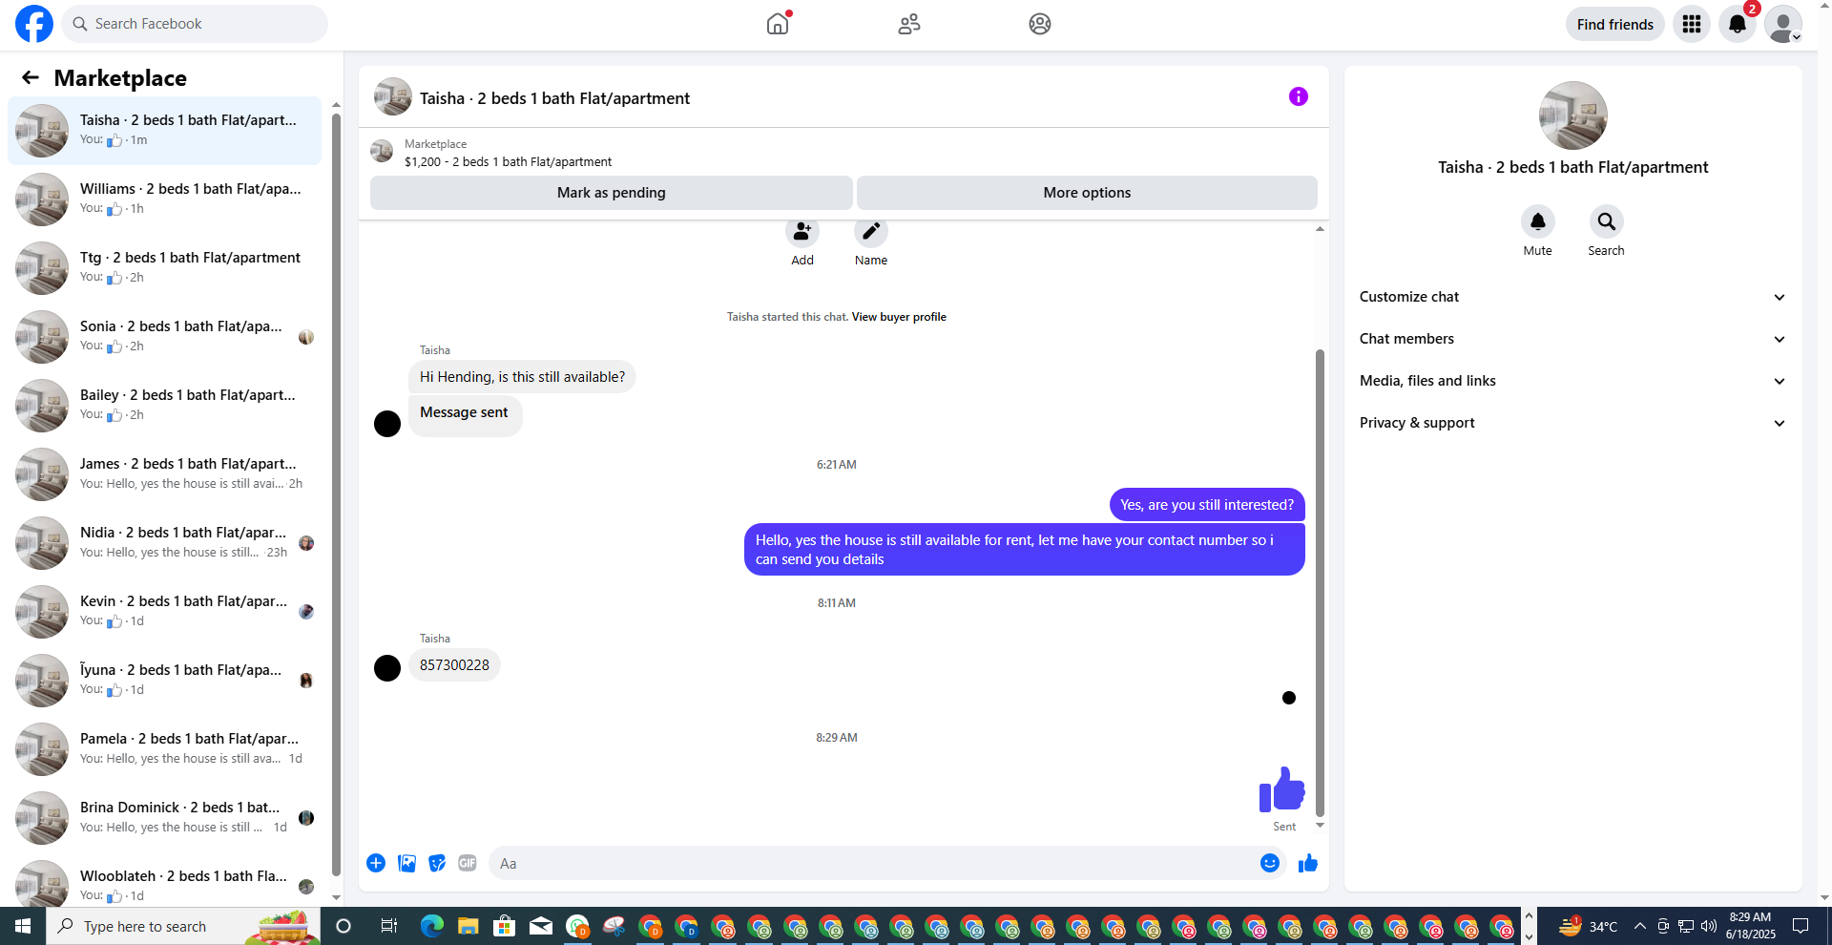Click the down arrow of the chat scrollbar

[1320, 826]
